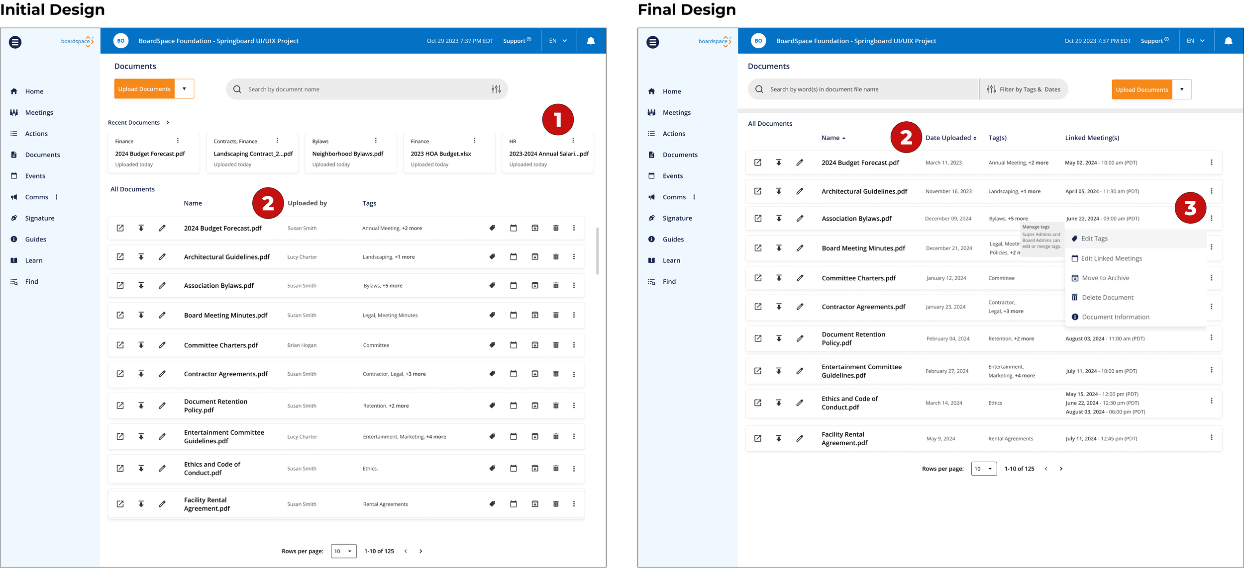Expand Upload Documents dropdown arrow in Final Design
Viewport: 1244px width, 568px height.
(1182, 89)
